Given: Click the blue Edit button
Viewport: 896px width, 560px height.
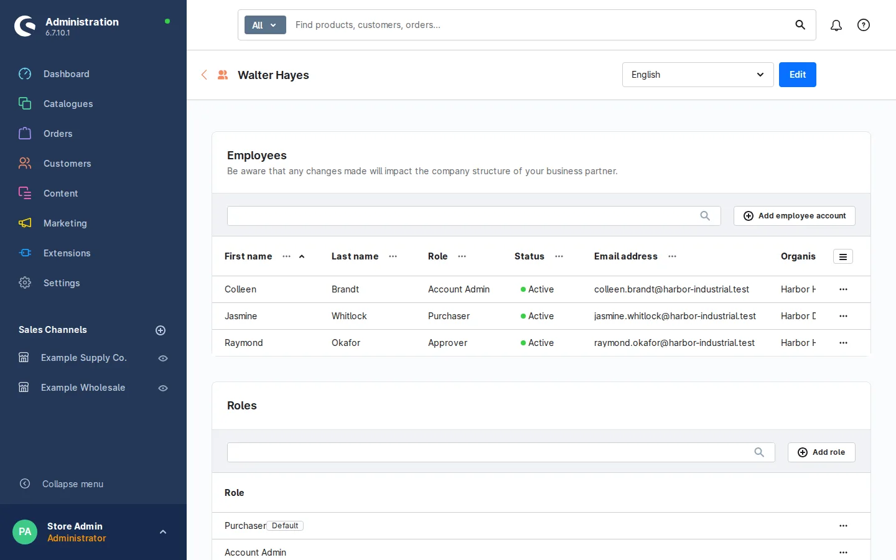Looking at the screenshot, I should [x=798, y=75].
